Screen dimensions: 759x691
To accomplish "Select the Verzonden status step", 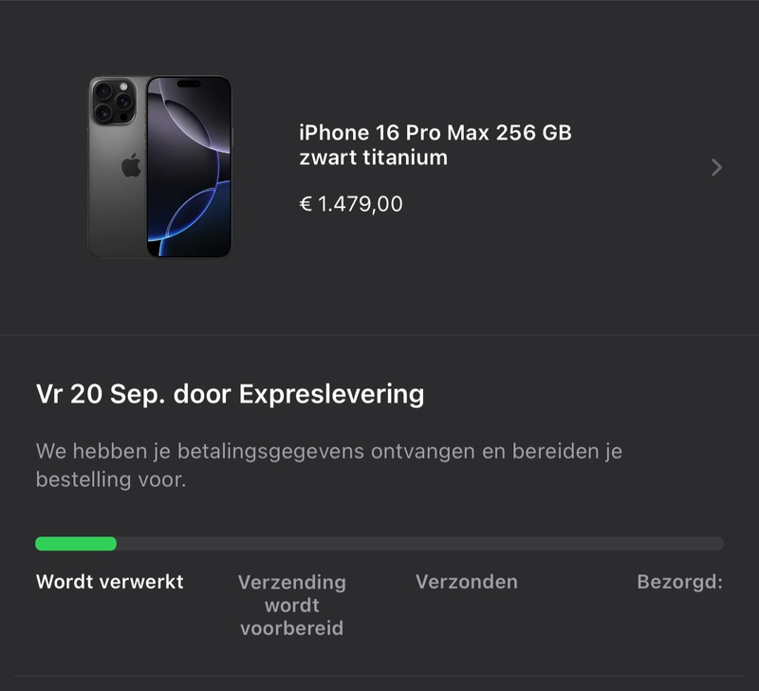I will click(467, 582).
